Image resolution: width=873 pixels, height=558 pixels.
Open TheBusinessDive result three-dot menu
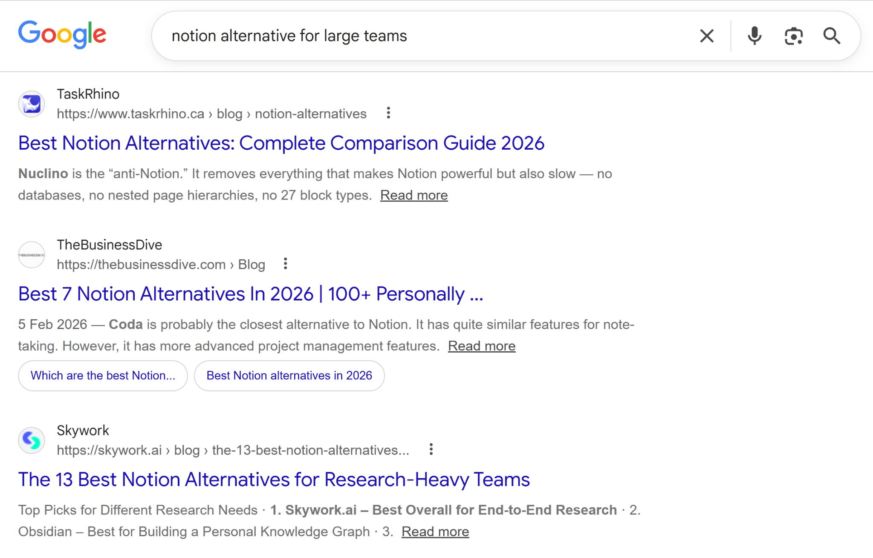pyautogui.click(x=285, y=264)
